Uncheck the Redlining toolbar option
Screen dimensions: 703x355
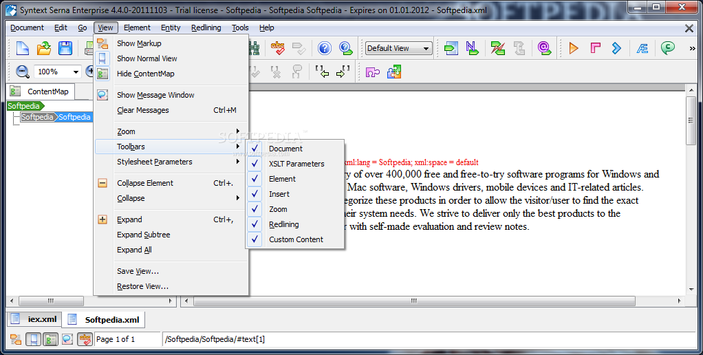295,224
